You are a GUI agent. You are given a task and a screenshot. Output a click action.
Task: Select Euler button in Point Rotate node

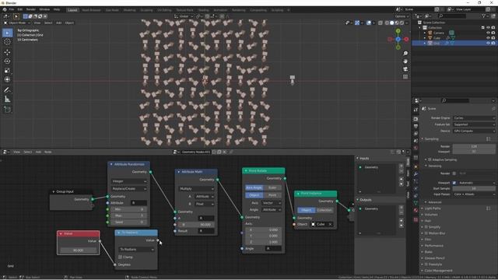point(272,187)
